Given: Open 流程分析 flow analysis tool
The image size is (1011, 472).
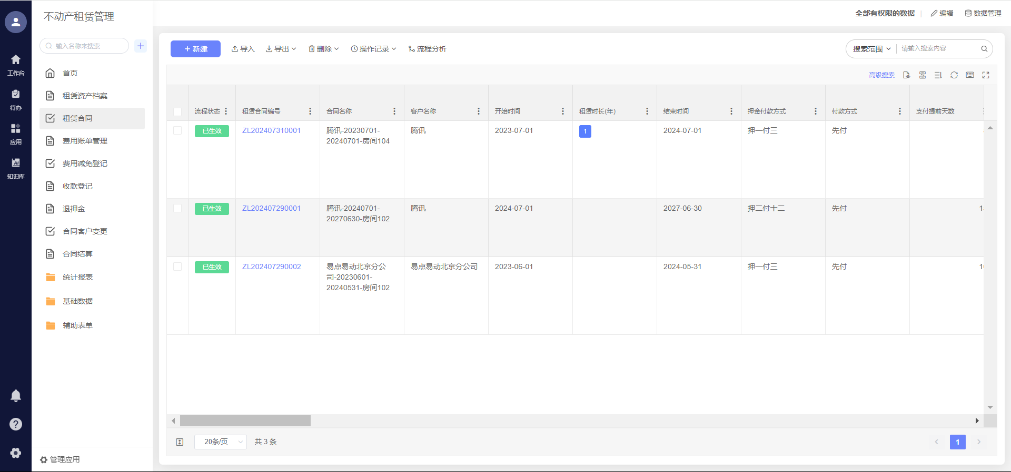Looking at the screenshot, I should coord(427,49).
